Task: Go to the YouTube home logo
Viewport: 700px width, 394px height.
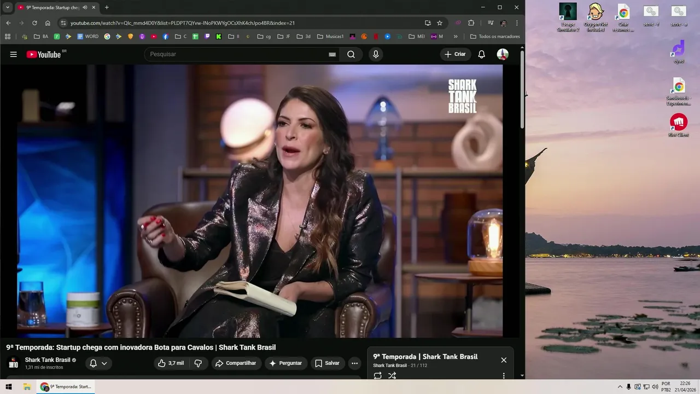Action: (44, 54)
